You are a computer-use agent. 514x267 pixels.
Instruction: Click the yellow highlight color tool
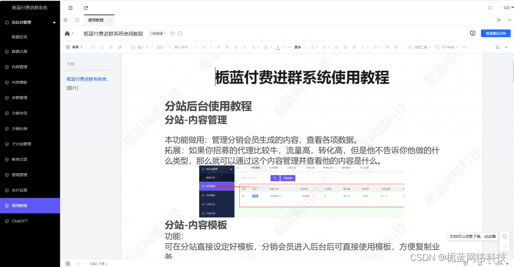tap(266, 47)
